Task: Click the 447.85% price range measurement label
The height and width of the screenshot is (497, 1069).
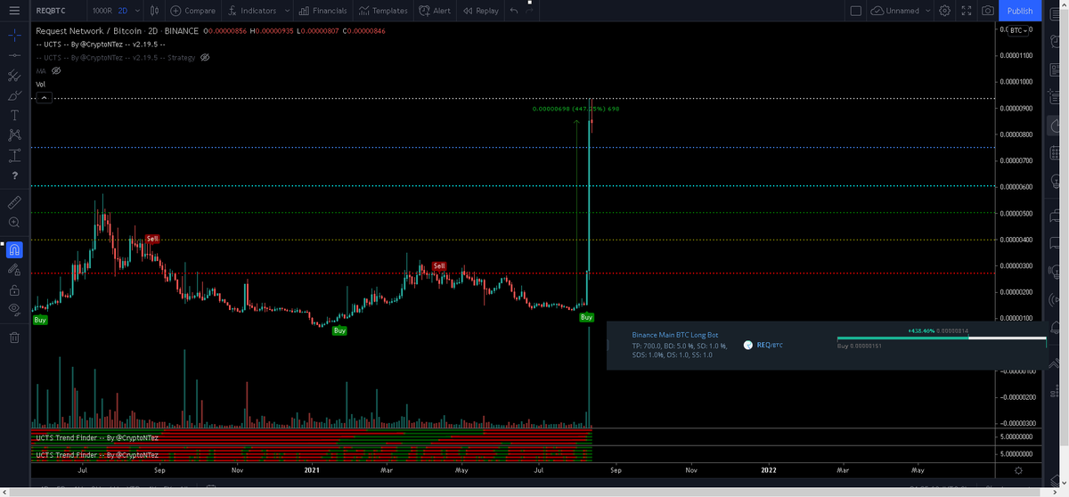Action: tap(575, 109)
